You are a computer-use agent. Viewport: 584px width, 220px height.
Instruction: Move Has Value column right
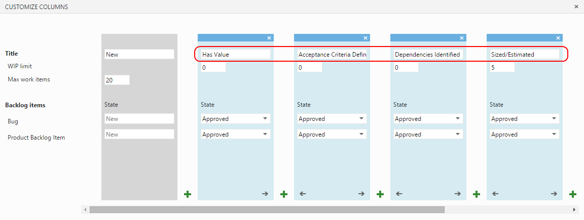(265, 194)
